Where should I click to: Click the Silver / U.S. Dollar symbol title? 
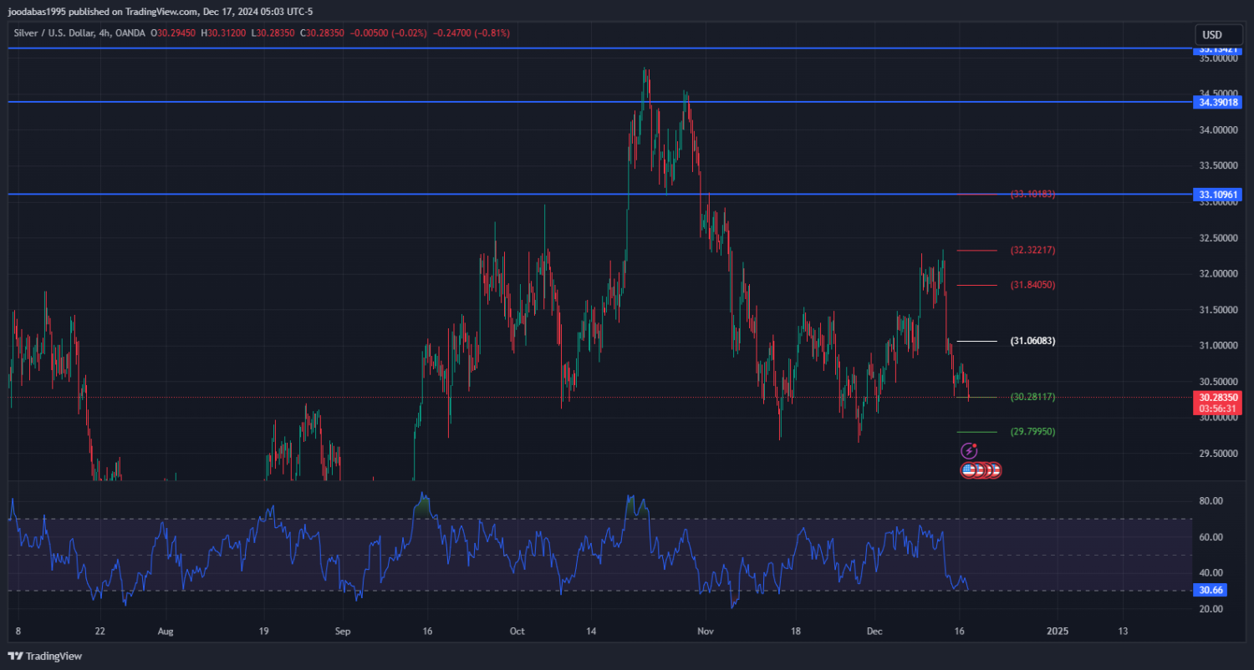(54, 33)
